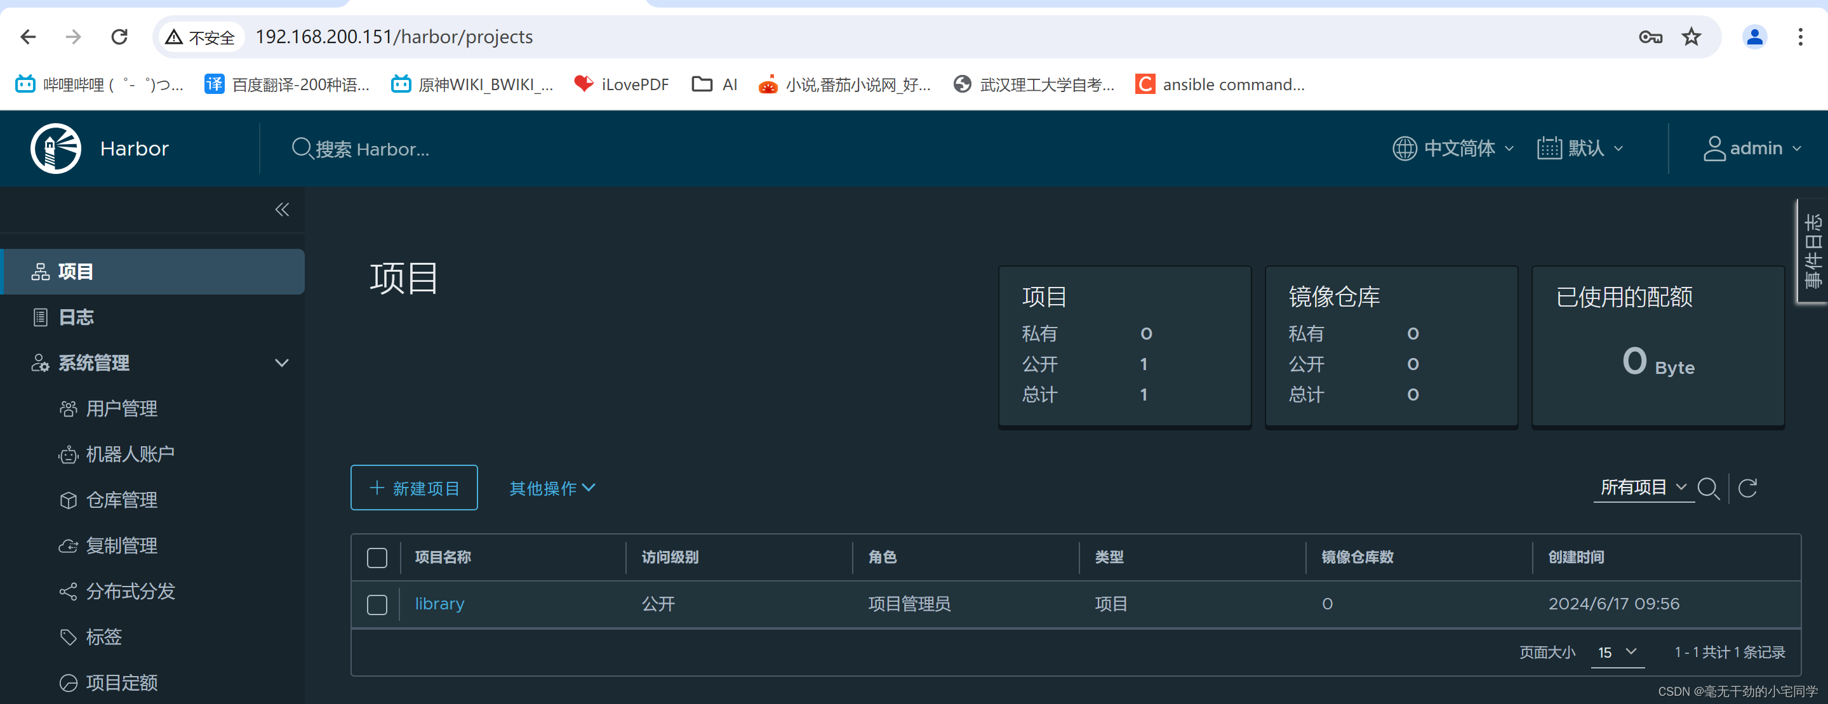This screenshot has width=1828, height=704.
Task: Select 分布式分发 distribution icon
Action: coord(68,591)
